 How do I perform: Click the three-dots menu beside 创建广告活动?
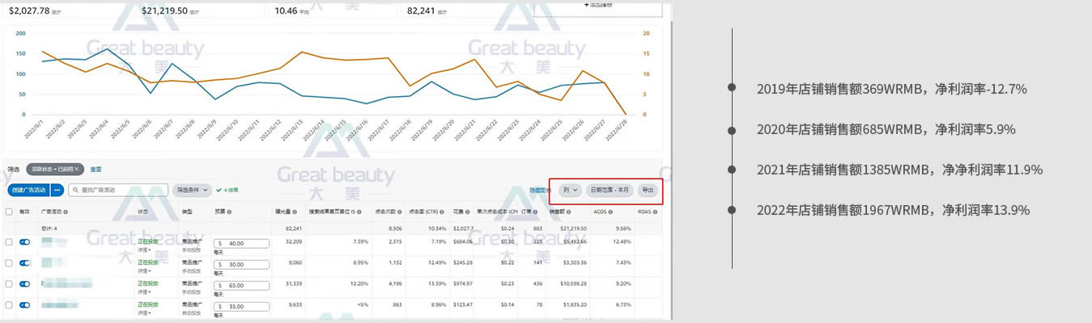57,191
